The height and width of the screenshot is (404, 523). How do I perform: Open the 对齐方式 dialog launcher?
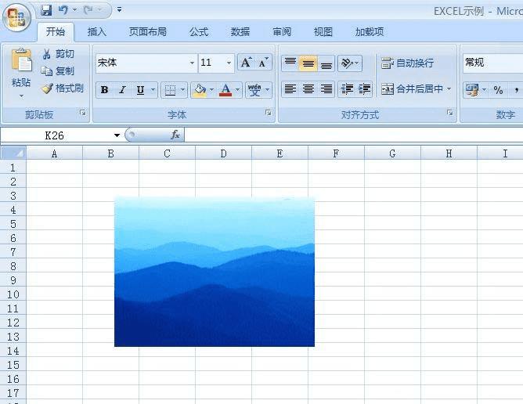point(450,113)
